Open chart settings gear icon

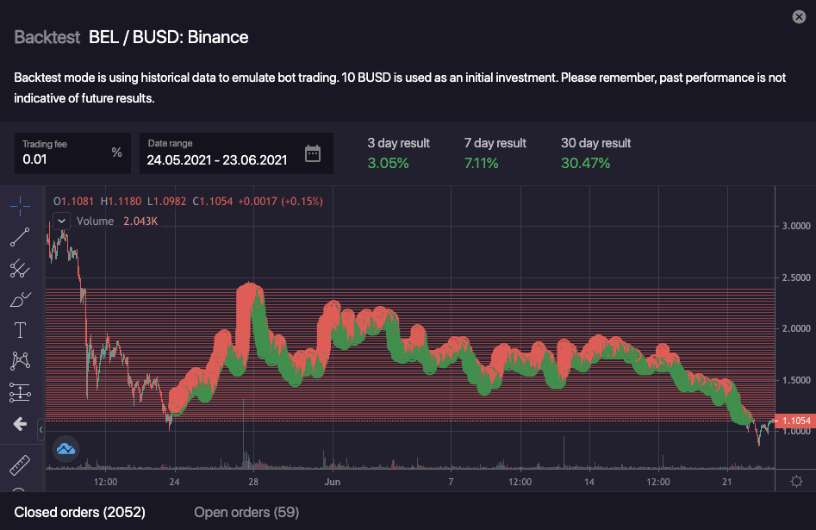pyautogui.click(x=796, y=481)
